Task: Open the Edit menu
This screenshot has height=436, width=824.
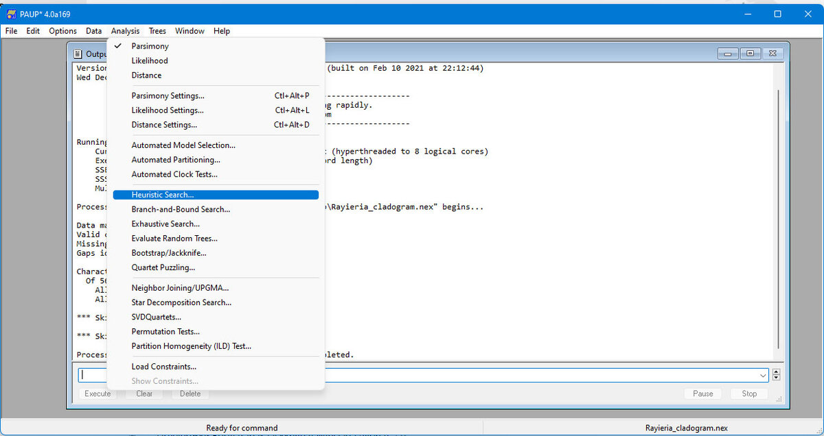Action: point(33,31)
